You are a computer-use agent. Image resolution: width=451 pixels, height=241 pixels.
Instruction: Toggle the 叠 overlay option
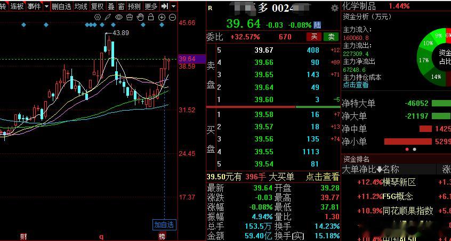click(111, 6)
